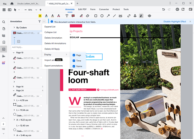Select the highlight text tool
The image size is (194, 139).
[x=40, y=16]
